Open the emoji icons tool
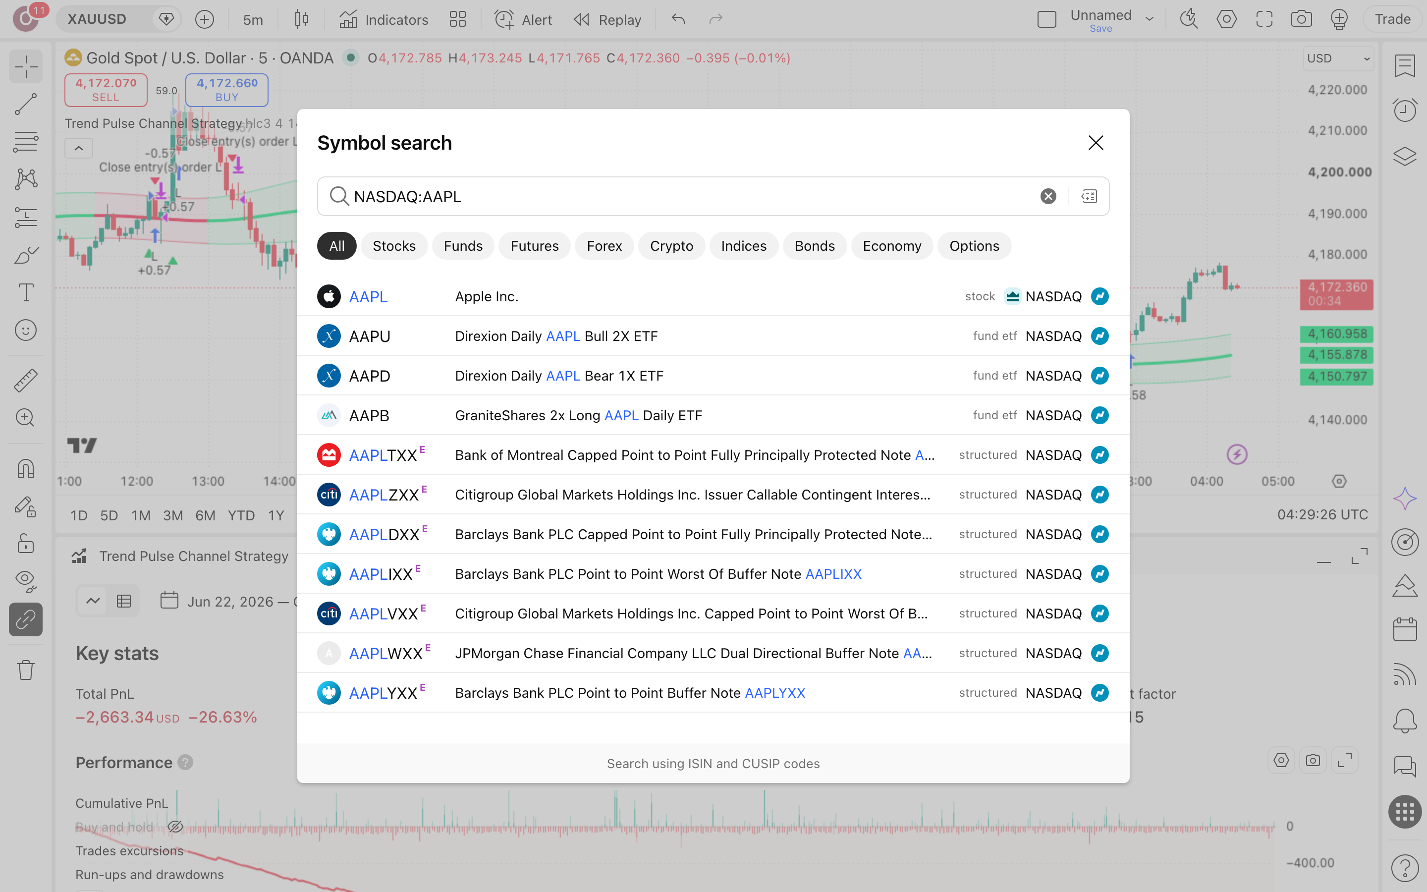Image resolution: width=1427 pixels, height=892 pixels. [x=25, y=331]
